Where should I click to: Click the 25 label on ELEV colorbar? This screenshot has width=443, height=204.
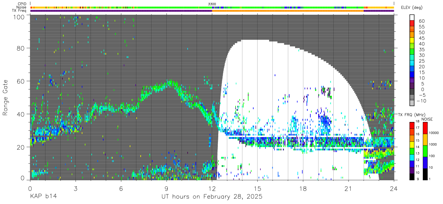(x=421, y=61)
